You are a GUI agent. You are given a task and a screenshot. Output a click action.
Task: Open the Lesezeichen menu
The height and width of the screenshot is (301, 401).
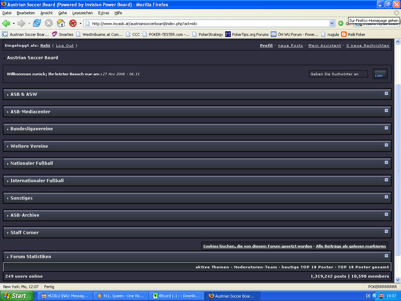click(x=82, y=13)
